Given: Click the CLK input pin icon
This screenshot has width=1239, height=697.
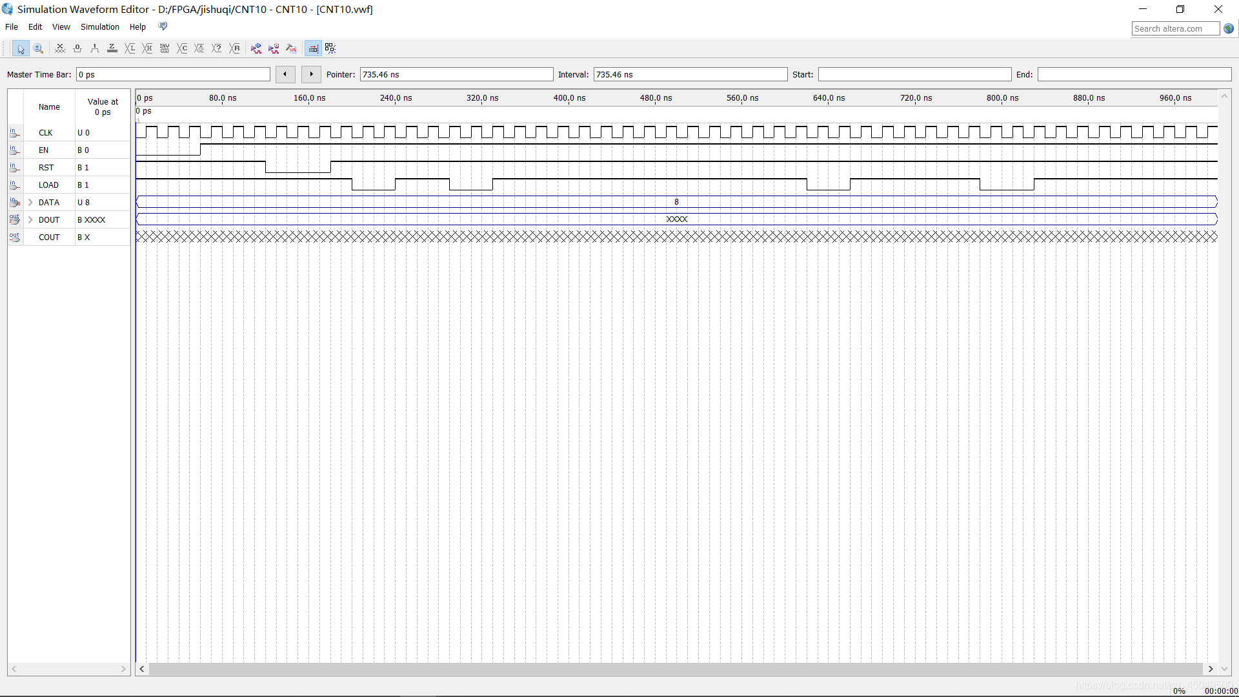Looking at the screenshot, I should point(15,133).
